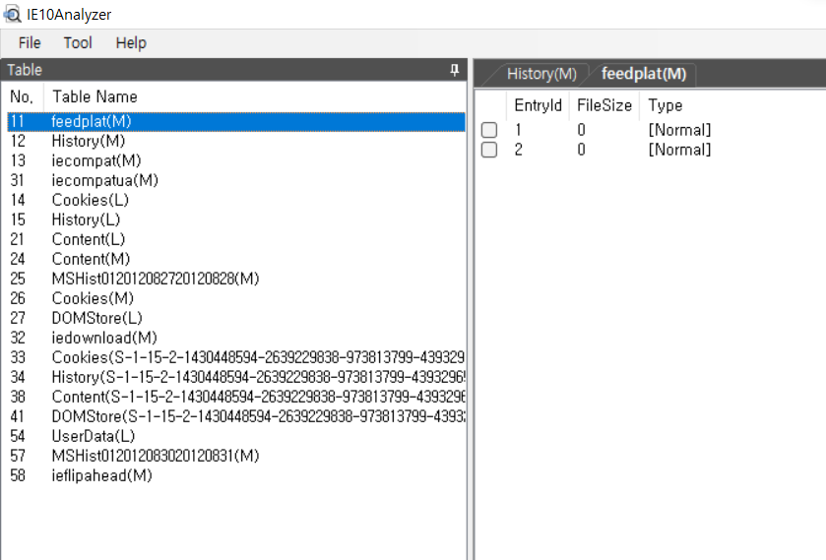This screenshot has width=826, height=560.
Task: Select the History(L) table row
Action: (x=236, y=219)
